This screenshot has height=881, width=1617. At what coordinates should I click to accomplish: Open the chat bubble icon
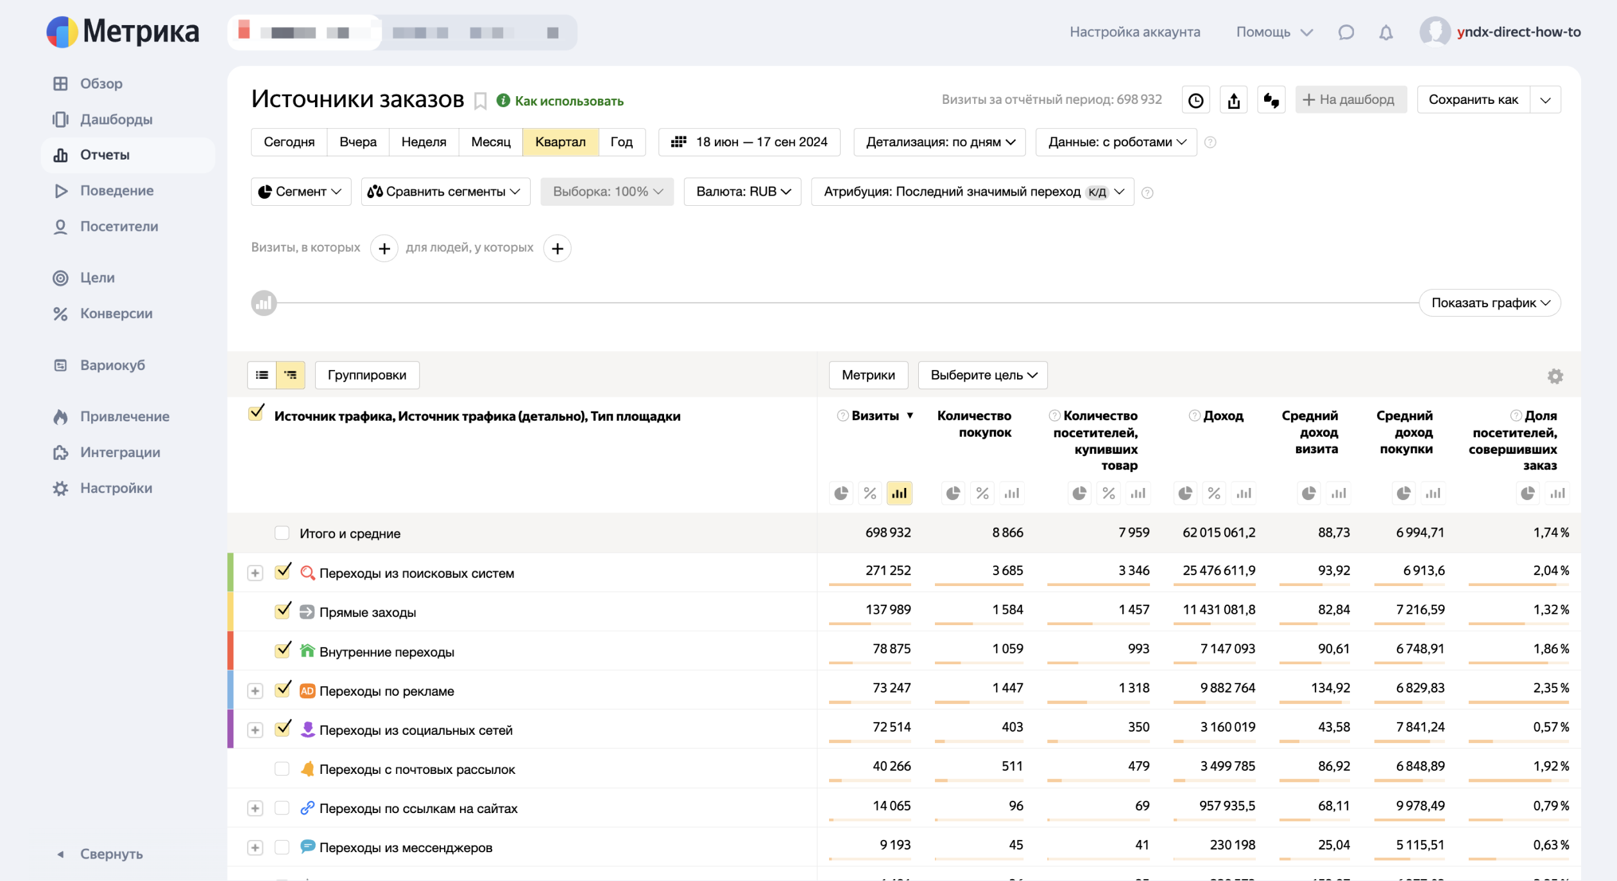tap(1346, 32)
